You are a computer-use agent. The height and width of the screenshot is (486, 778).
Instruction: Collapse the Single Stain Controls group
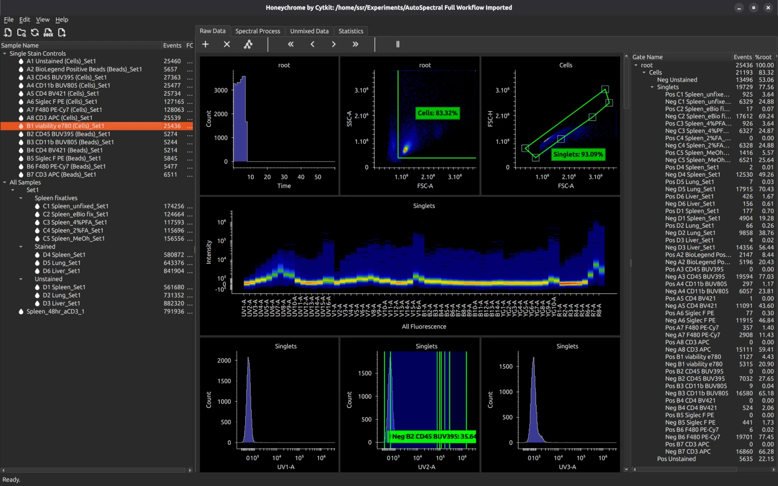click(x=5, y=54)
